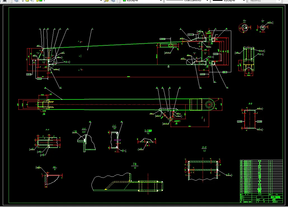Open the Layer Properties Manager icon

16,1
